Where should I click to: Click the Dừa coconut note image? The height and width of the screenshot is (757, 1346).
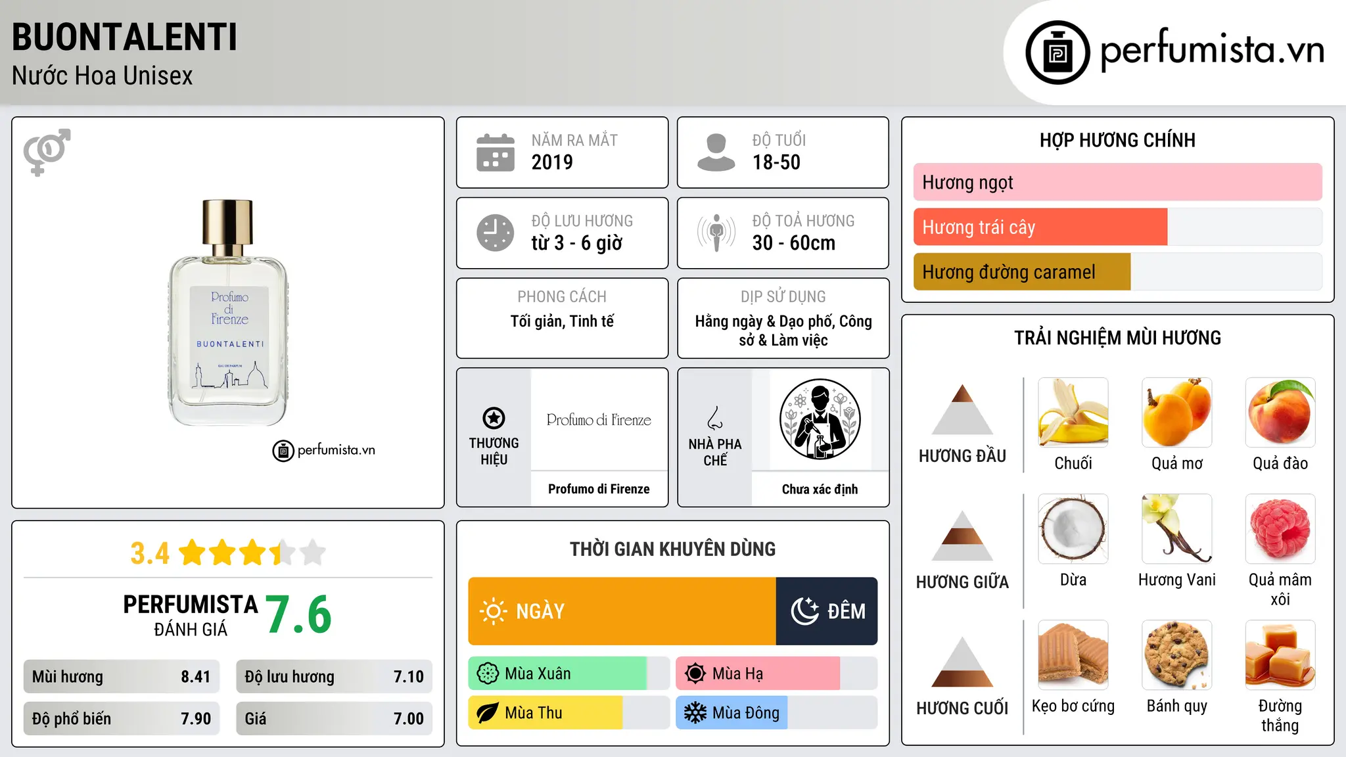1073,529
